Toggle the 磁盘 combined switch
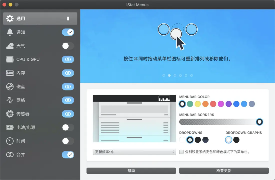Image resolution: width=275 pixels, height=180 pixels. point(68,86)
